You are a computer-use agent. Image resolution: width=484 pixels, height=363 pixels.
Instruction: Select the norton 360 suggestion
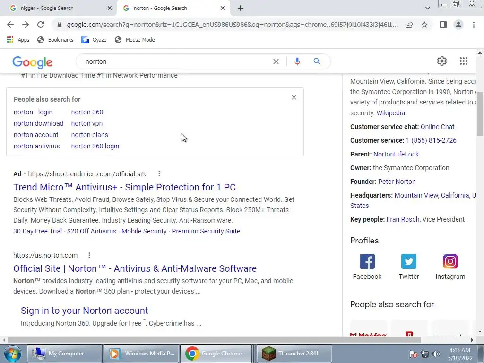click(87, 112)
